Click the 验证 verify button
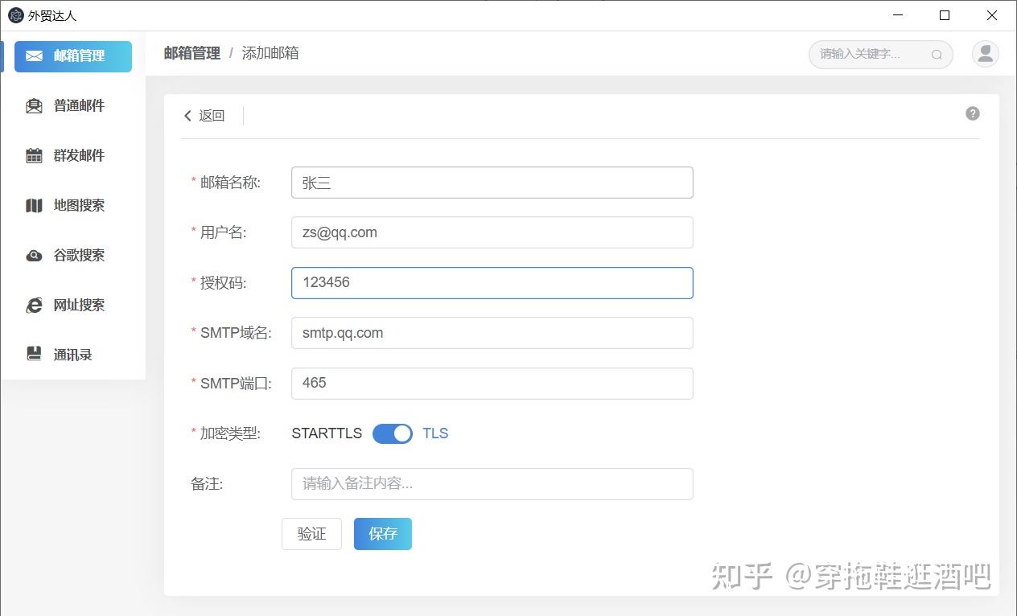Screen dimensions: 1017x616 (x=311, y=533)
